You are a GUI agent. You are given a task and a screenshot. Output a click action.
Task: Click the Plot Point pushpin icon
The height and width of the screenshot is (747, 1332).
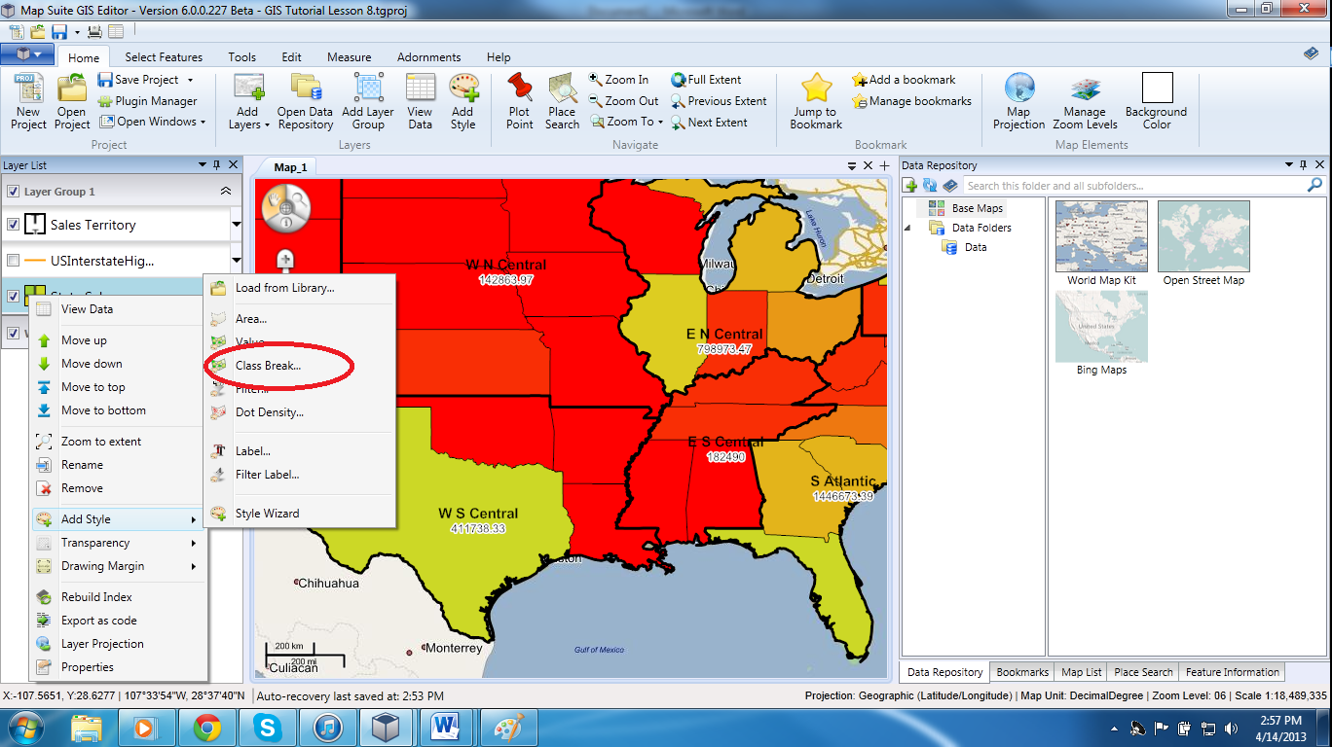pyautogui.click(x=520, y=89)
